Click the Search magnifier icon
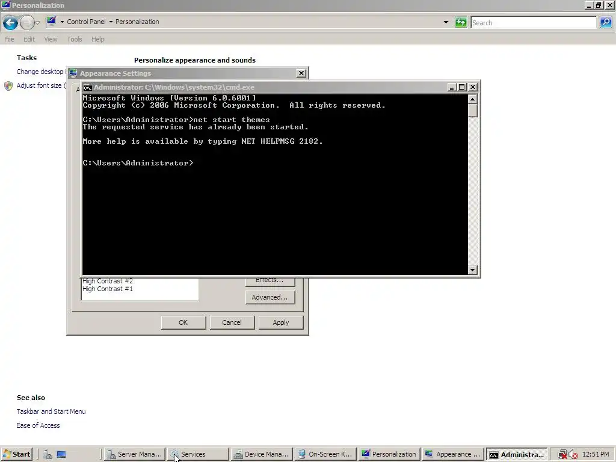The image size is (616, 462). (x=606, y=23)
